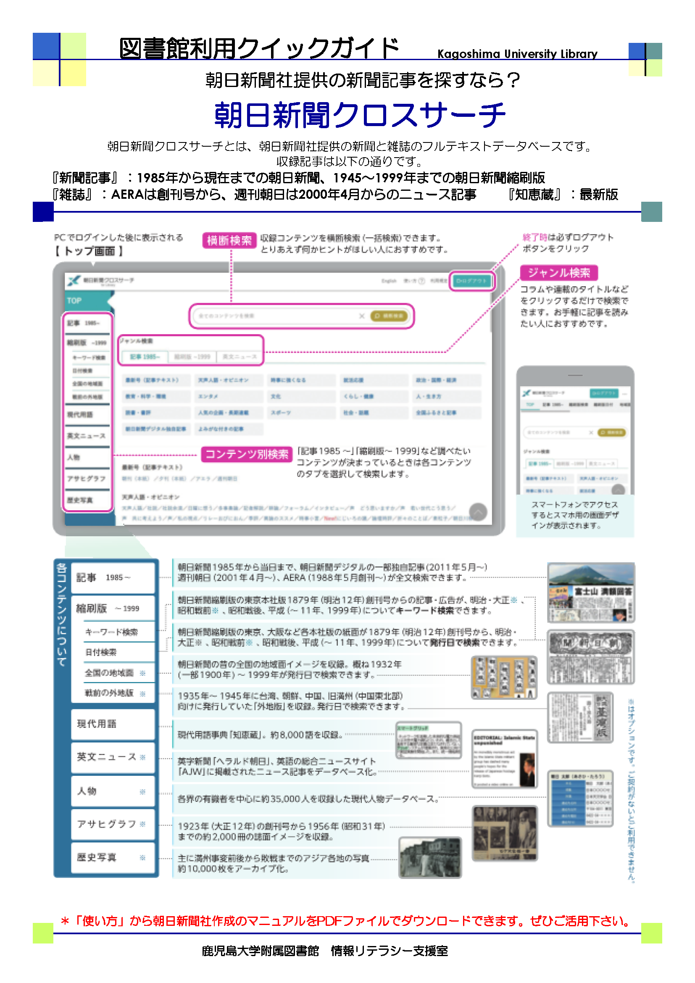This screenshot has width=695, height=983.
Task: Open 記事 1985- in the tablet left sidebar
Action: [87, 323]
